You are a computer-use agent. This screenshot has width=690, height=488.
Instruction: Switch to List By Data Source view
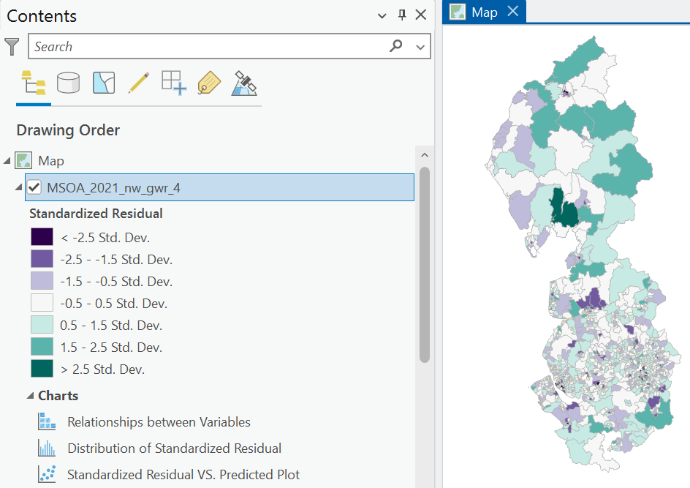68,83
